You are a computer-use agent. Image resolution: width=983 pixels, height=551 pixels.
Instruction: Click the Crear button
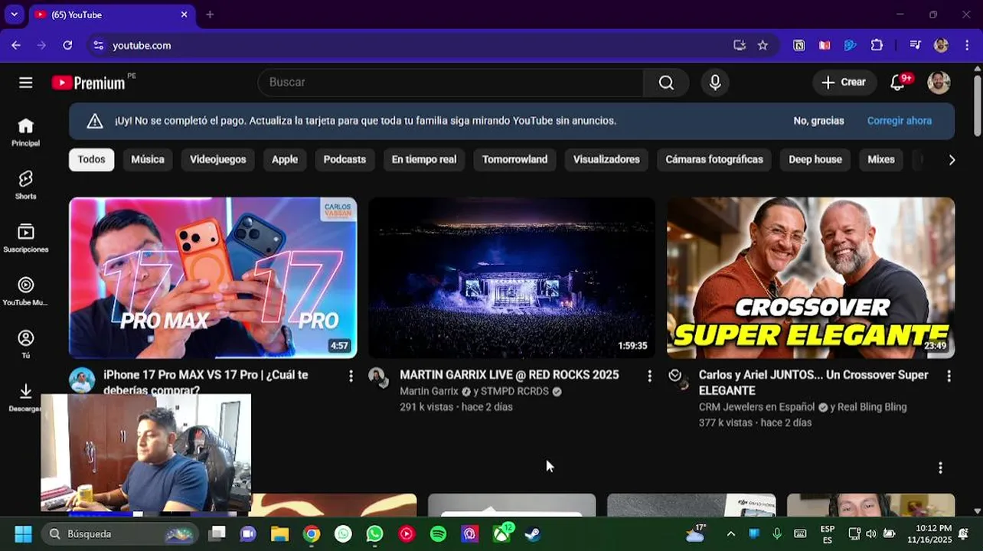point(844,83)
